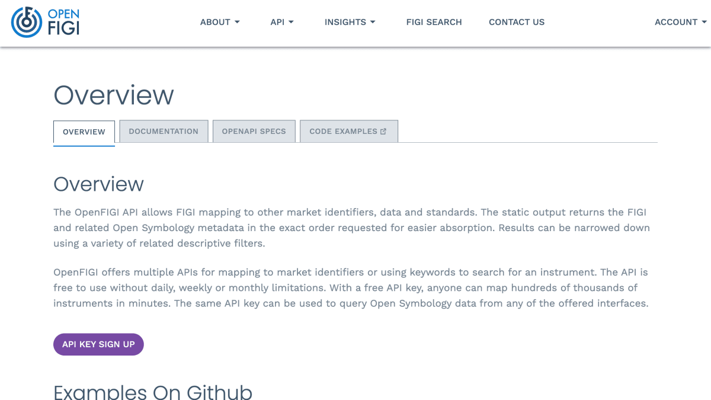The image size is (711, 400).
Task: Click the API KEY SIGN UP button
Action: (98, 344)
